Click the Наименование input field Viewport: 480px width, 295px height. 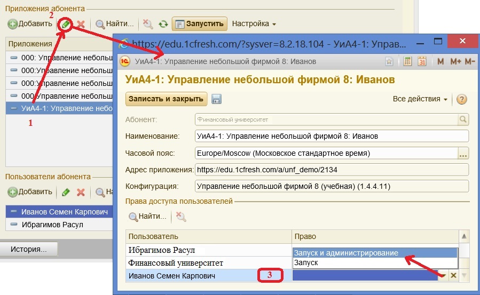point(332,136)
